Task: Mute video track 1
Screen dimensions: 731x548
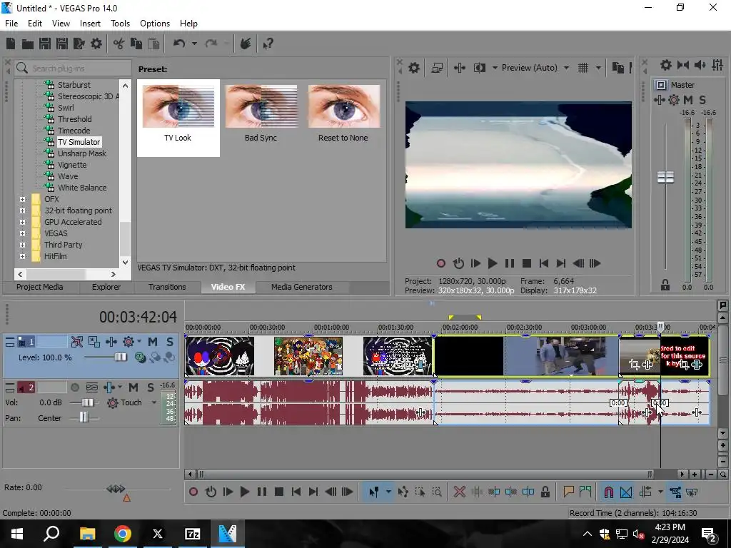Action: [x=153, y=342]
